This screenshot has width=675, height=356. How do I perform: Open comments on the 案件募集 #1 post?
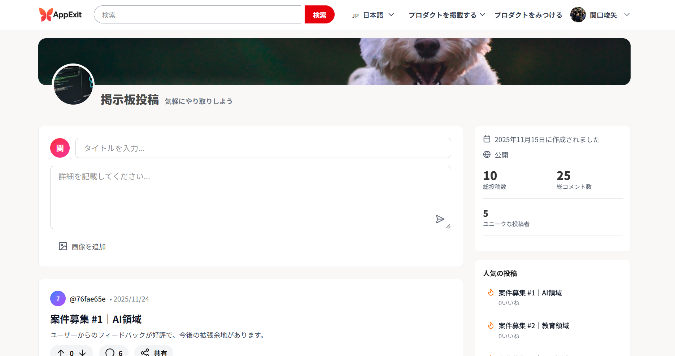pyautogui.click(x=114, y=352)
